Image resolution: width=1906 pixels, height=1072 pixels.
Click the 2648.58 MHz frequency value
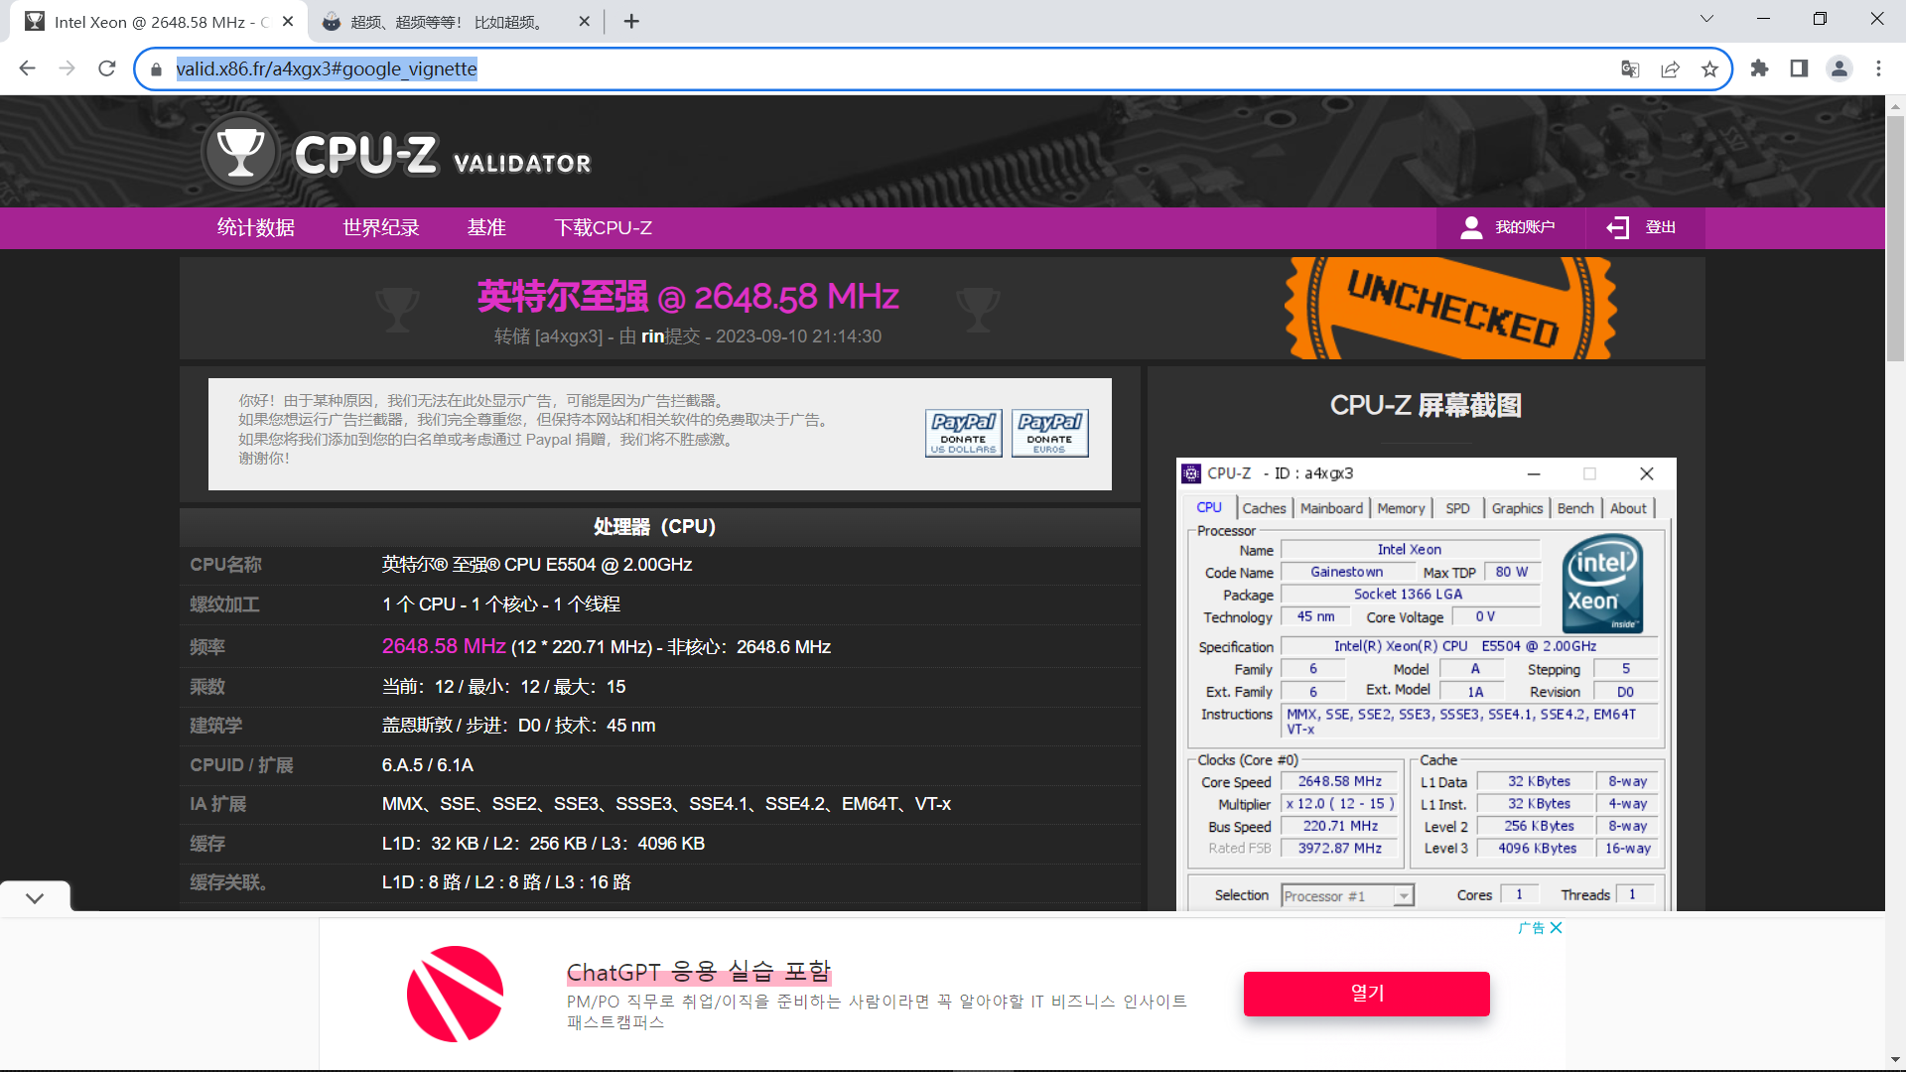click(x=444, y=646)
